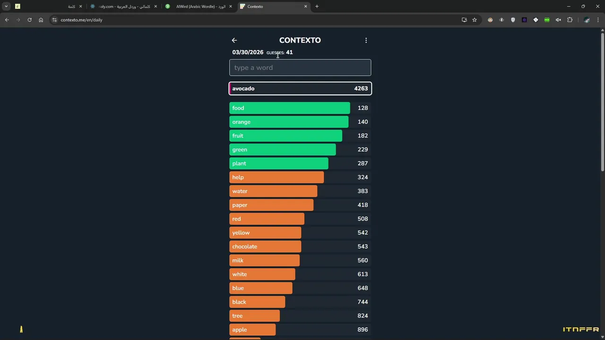Open the Extensions puzzle menu
Image resolution: width=605 pixels, height=340 pixels.
pos(570,20)
